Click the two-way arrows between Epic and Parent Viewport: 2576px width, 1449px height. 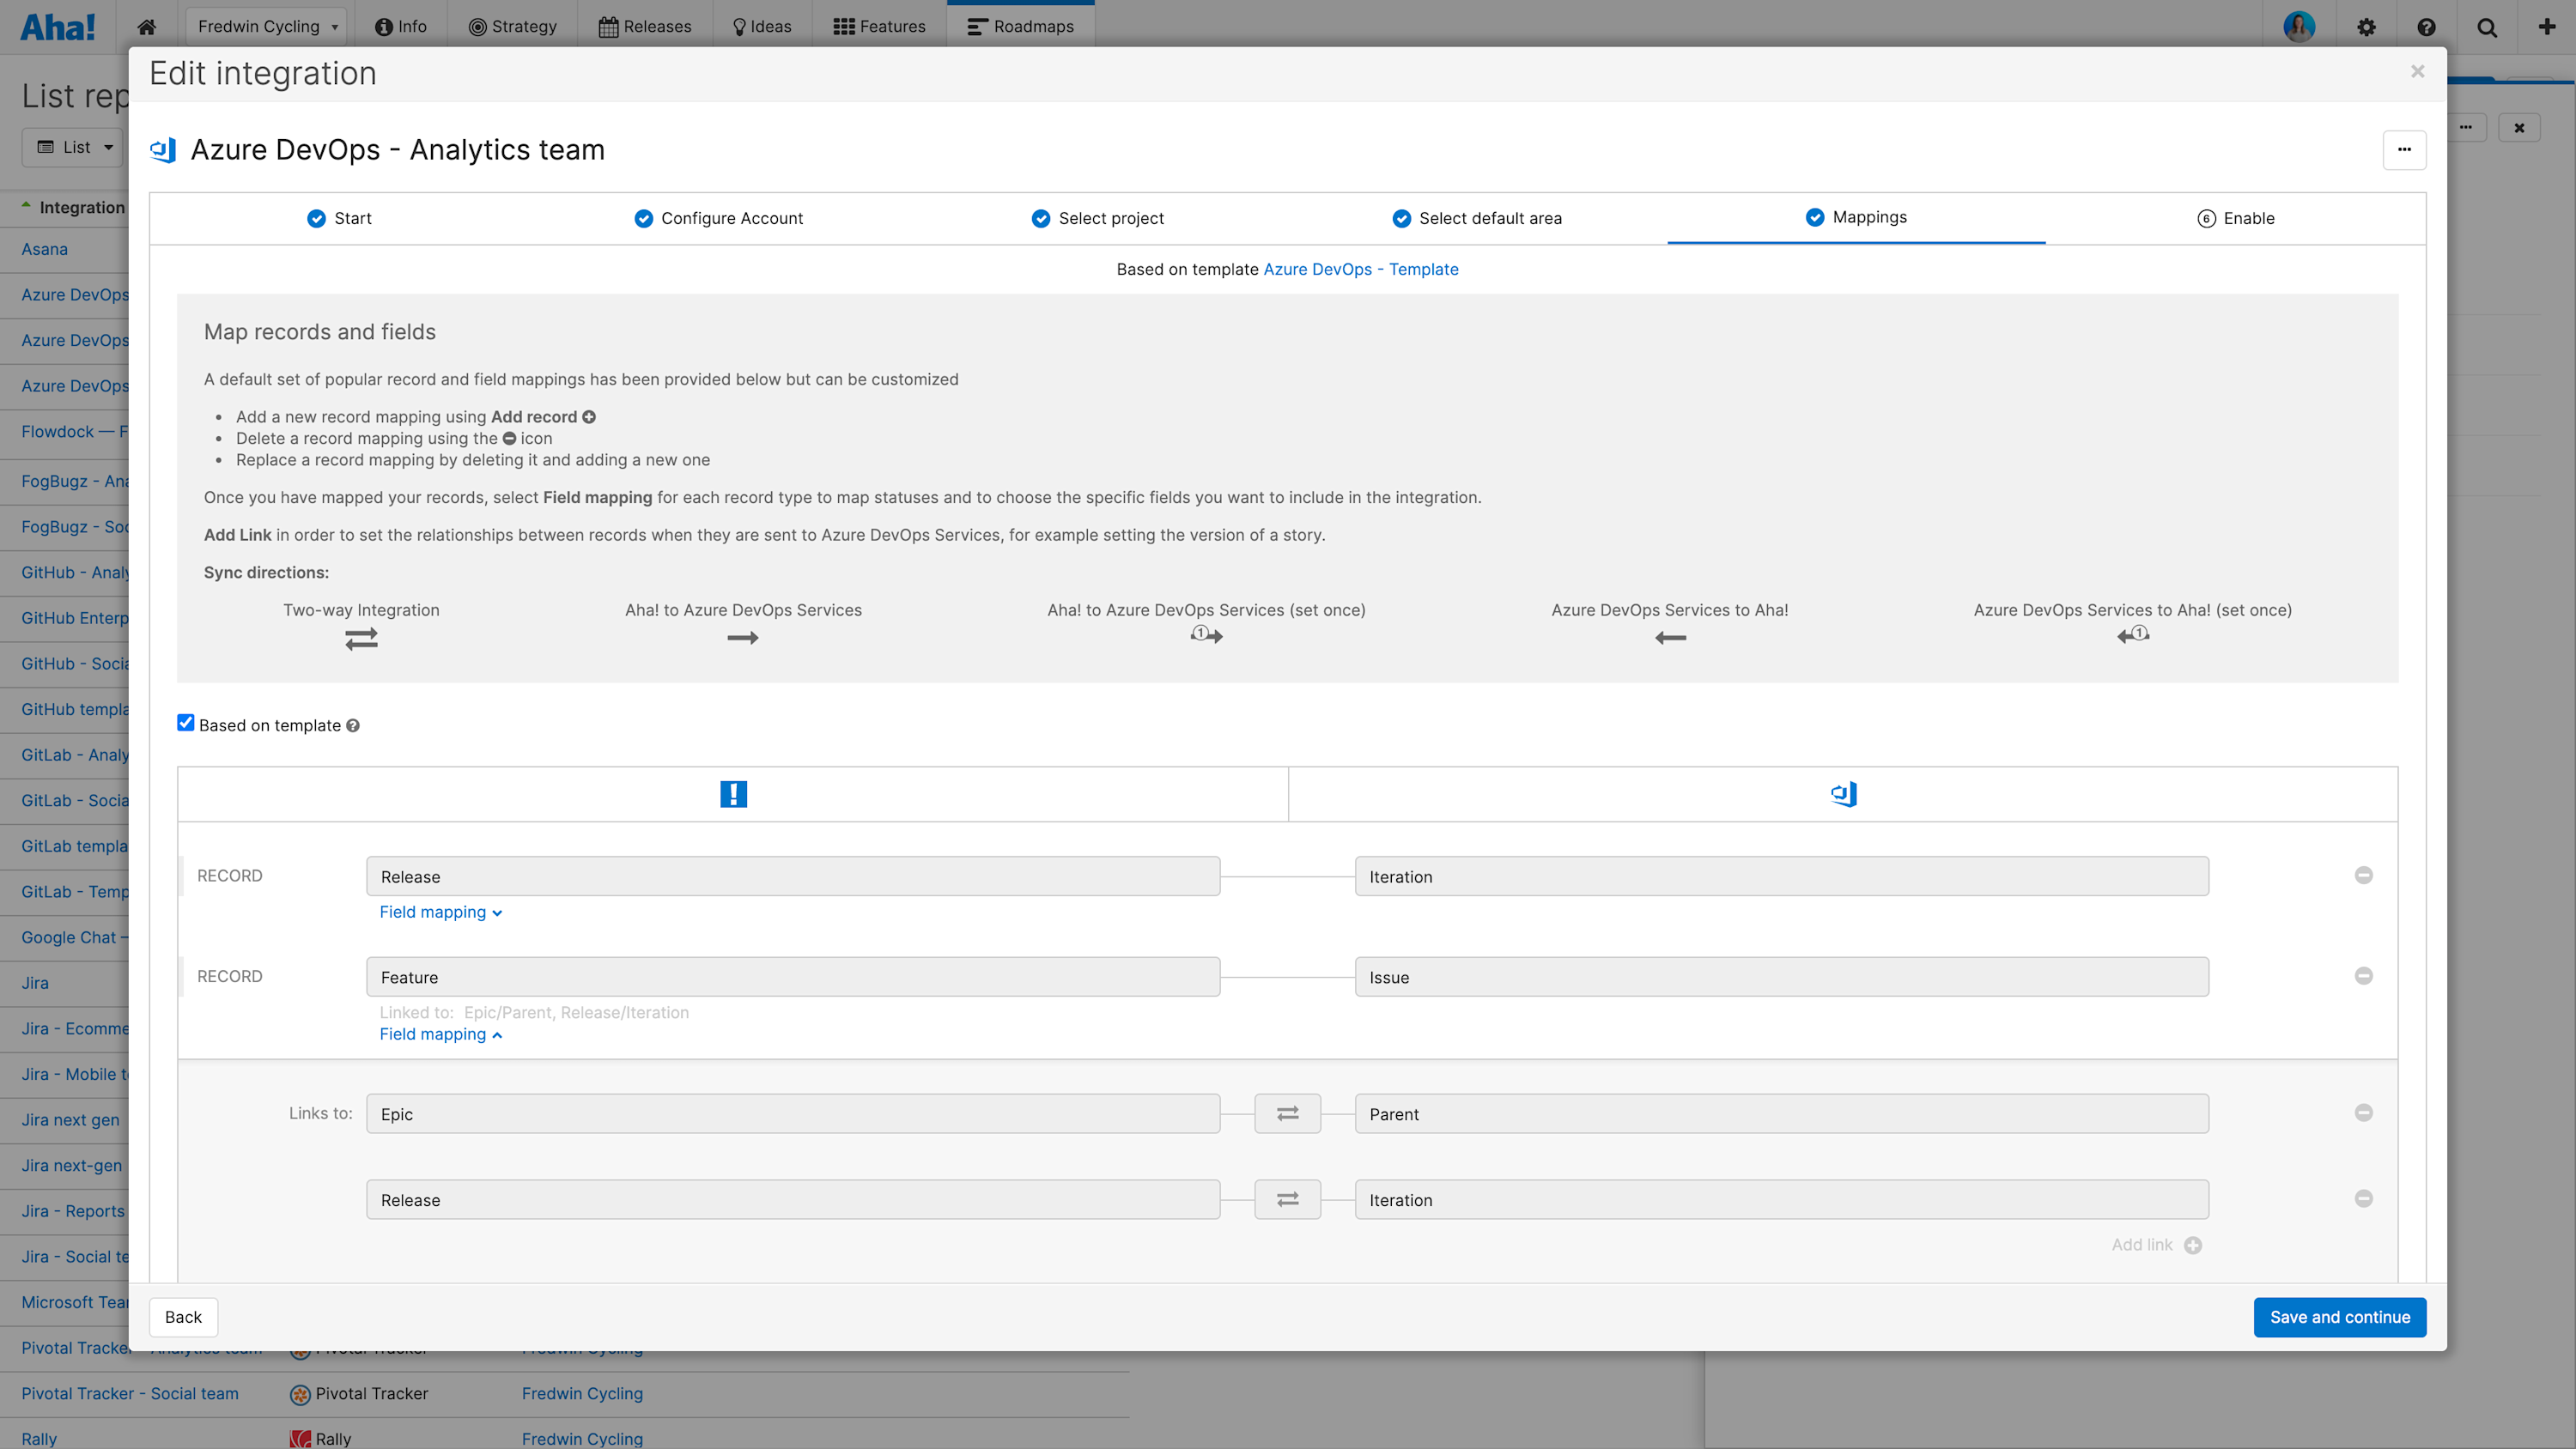[x=1287, y=1113]
